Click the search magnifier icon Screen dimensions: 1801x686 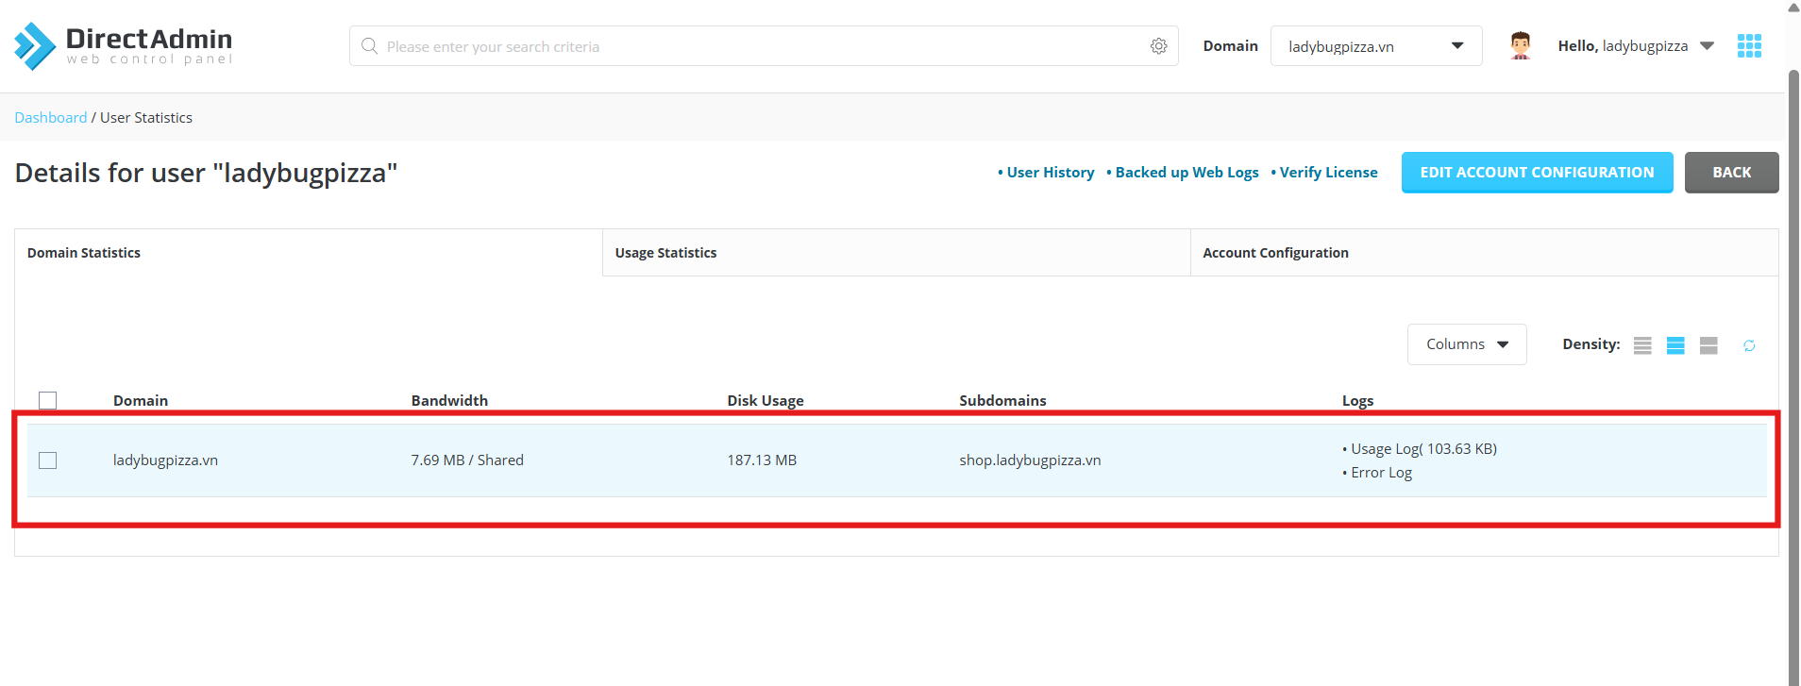tap(369, 46)
